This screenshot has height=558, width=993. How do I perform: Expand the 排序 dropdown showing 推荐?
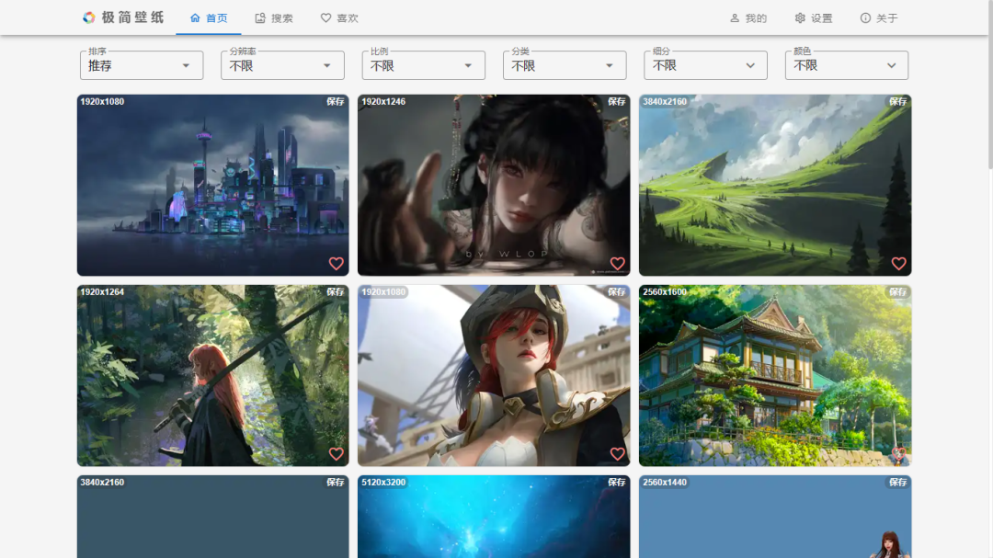coord(142,65)
